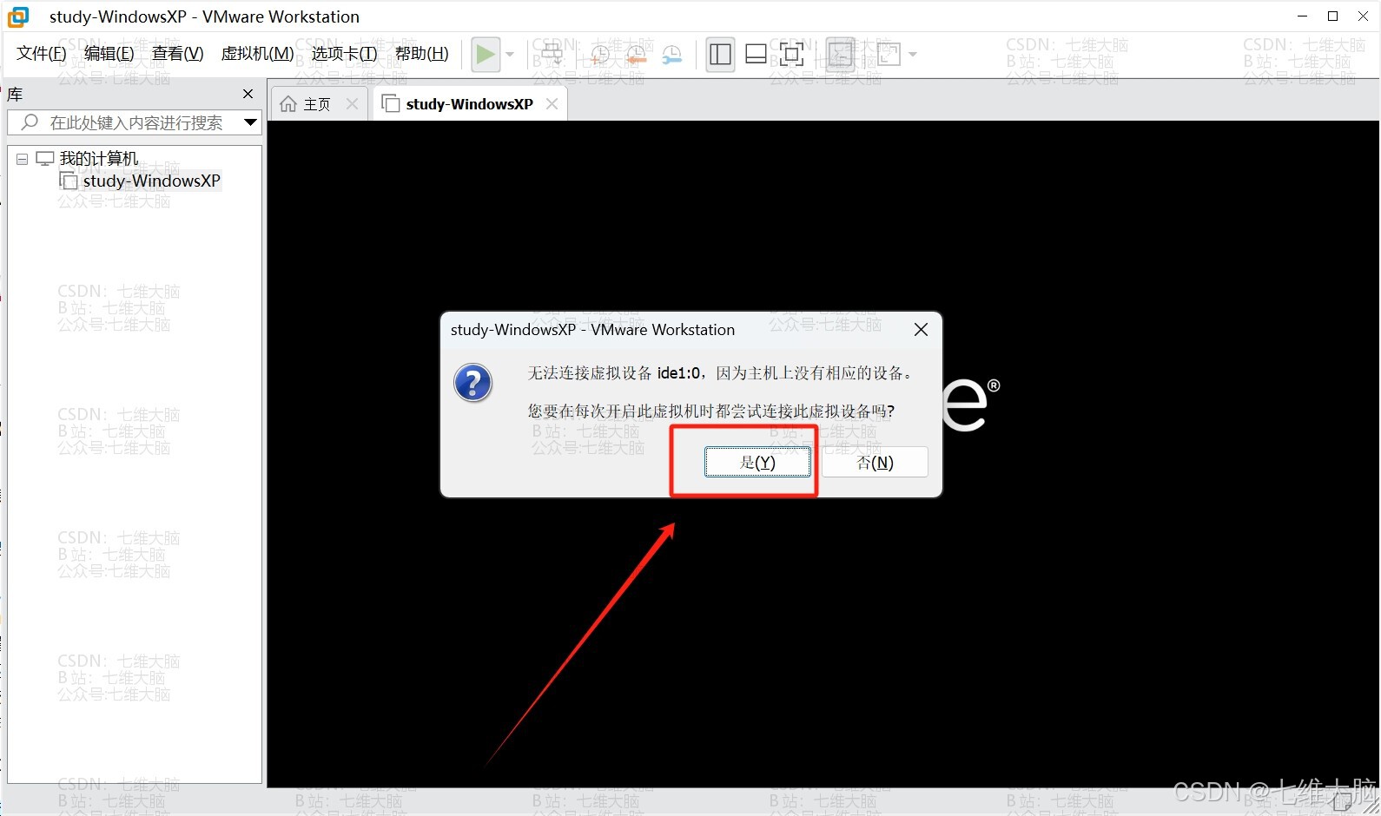1381x816 pixels.
Task: Enter full screen mode icon
Action: [791, 55]
